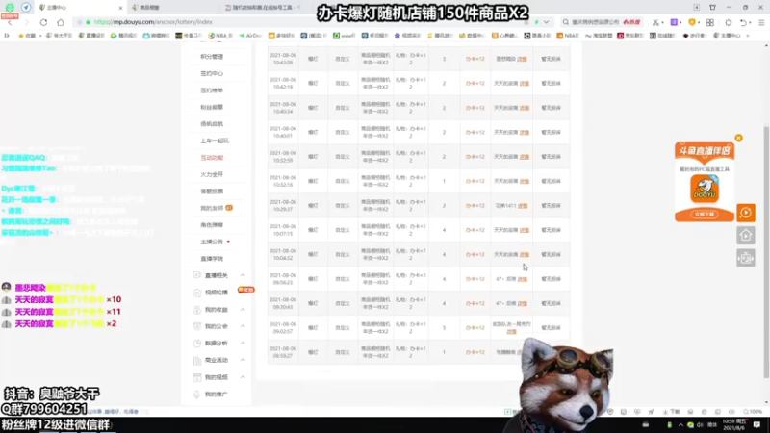
Task: Click the 立即下载 button in the Douyu ad
Action: [705, 215]
